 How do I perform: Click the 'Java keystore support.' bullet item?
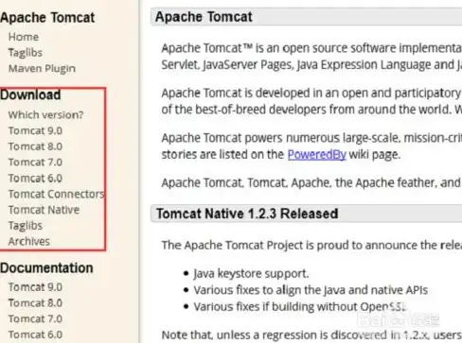click(251, 274)
